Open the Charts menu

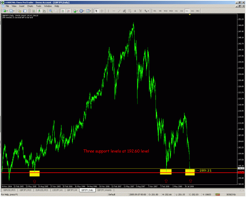[30, 6]
